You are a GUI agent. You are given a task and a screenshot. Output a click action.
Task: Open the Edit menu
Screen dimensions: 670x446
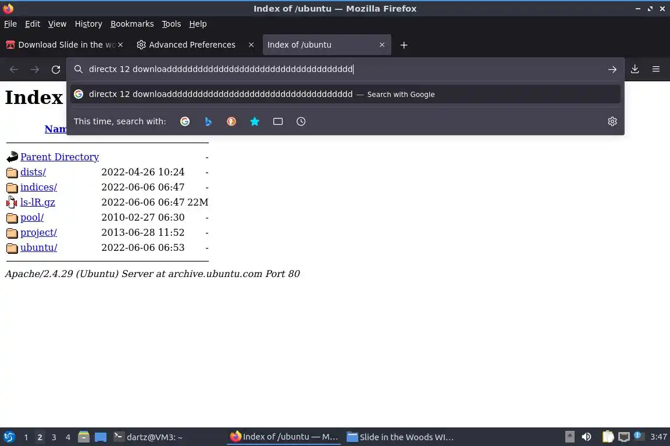[x=33, y=24]
